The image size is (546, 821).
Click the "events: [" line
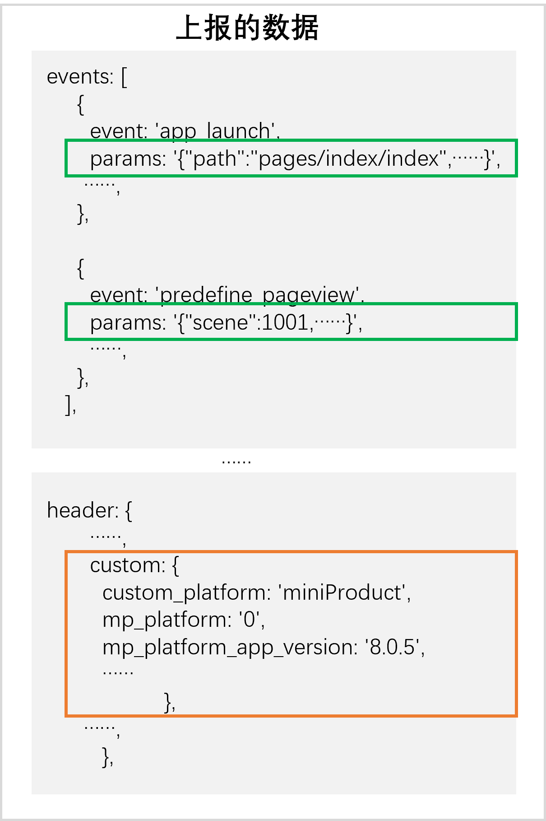click(x=87, y=77)
